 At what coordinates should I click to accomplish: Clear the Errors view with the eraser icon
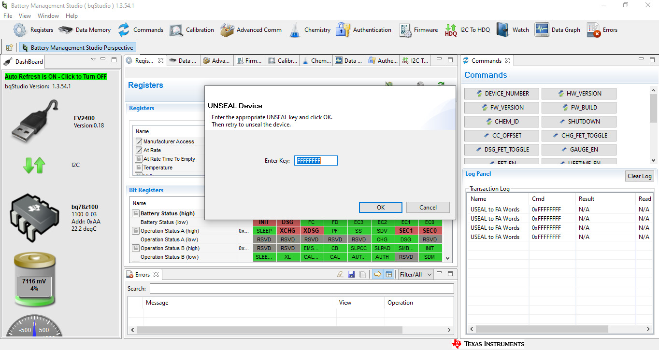[x=340, y=274]
